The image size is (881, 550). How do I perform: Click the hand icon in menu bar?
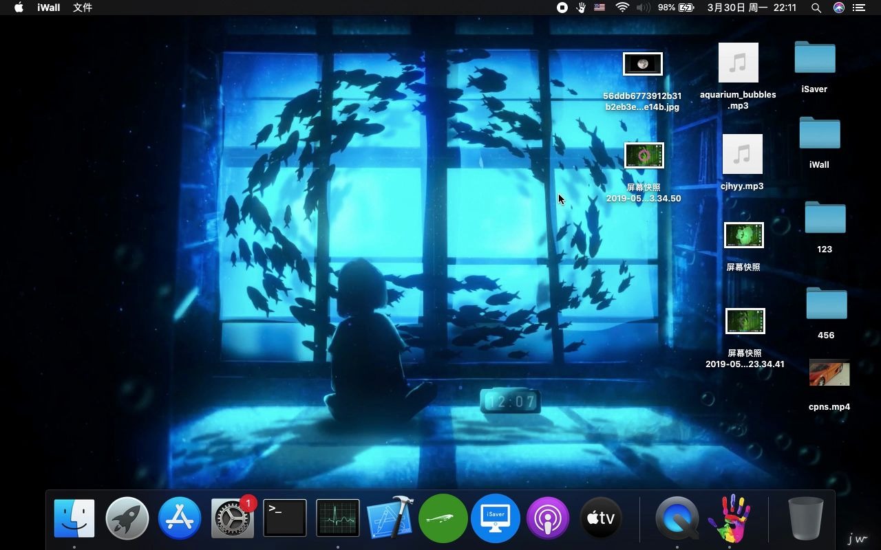click(581, 8)
